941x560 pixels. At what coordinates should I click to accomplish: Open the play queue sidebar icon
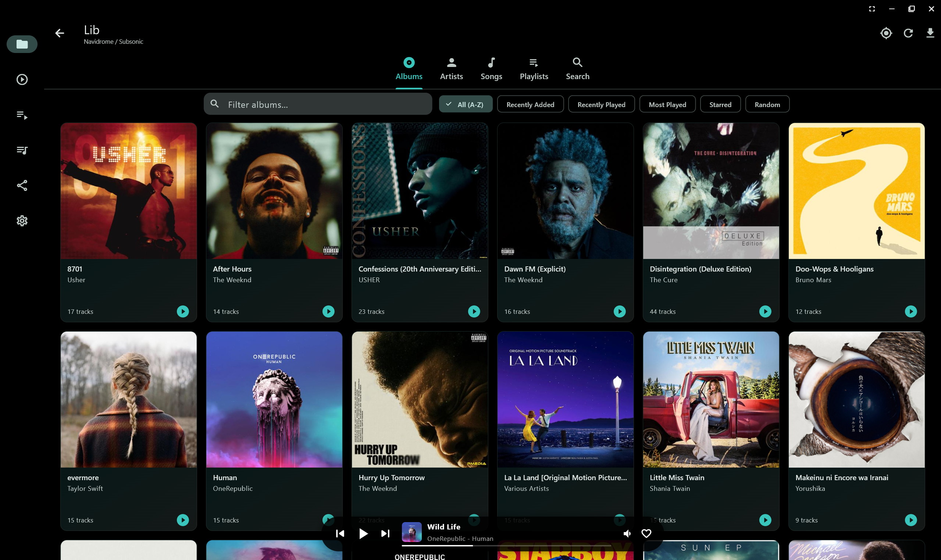(x=22, y=115)
